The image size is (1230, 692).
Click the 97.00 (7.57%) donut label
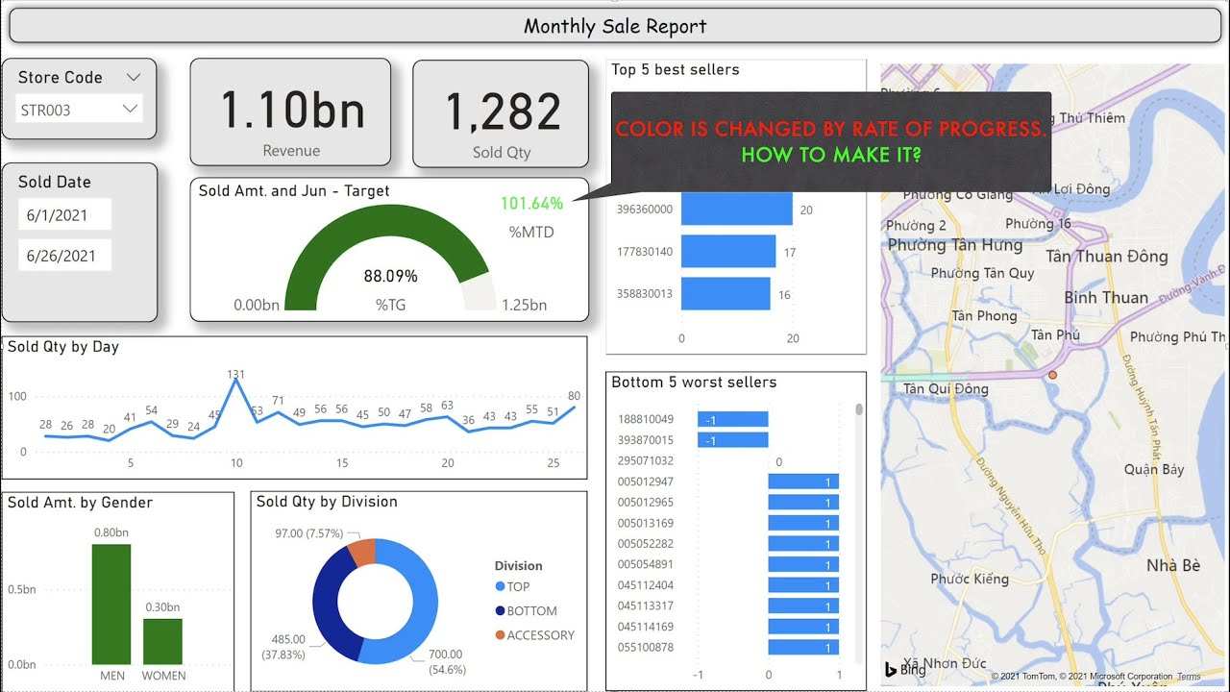point(308,532)
